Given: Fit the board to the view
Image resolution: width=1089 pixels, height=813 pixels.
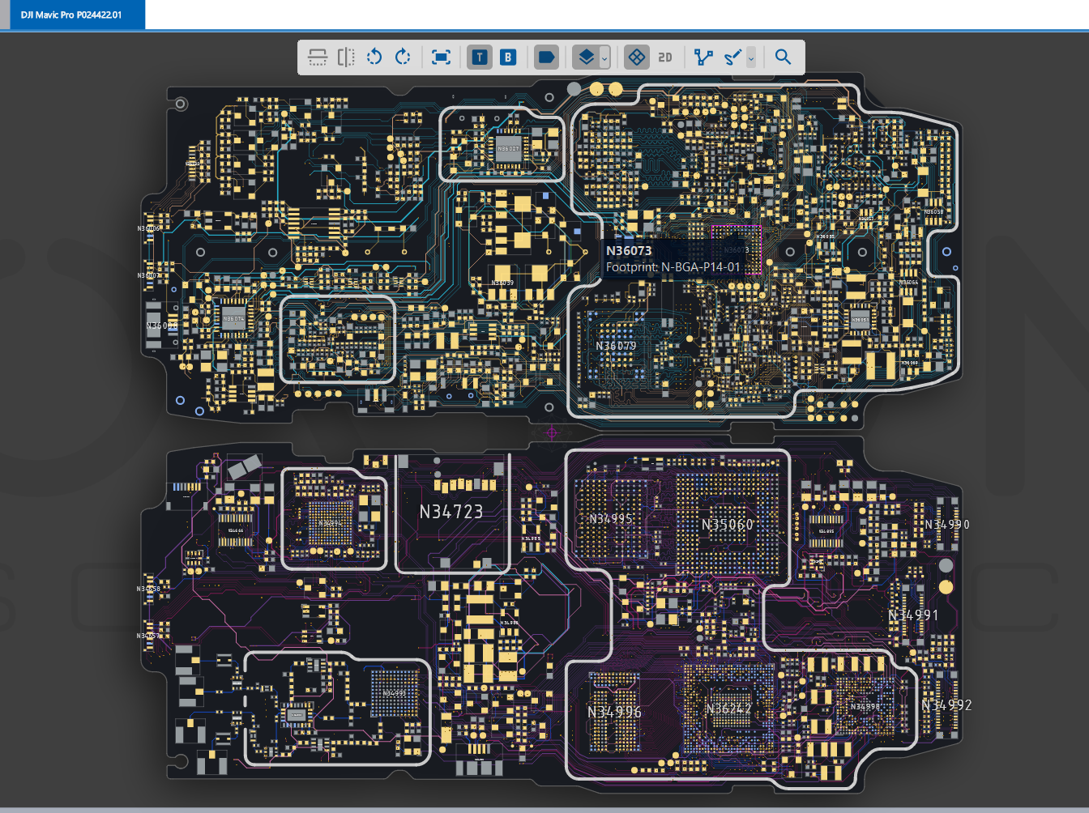Looking at the screenshot, I should [441, 57].
